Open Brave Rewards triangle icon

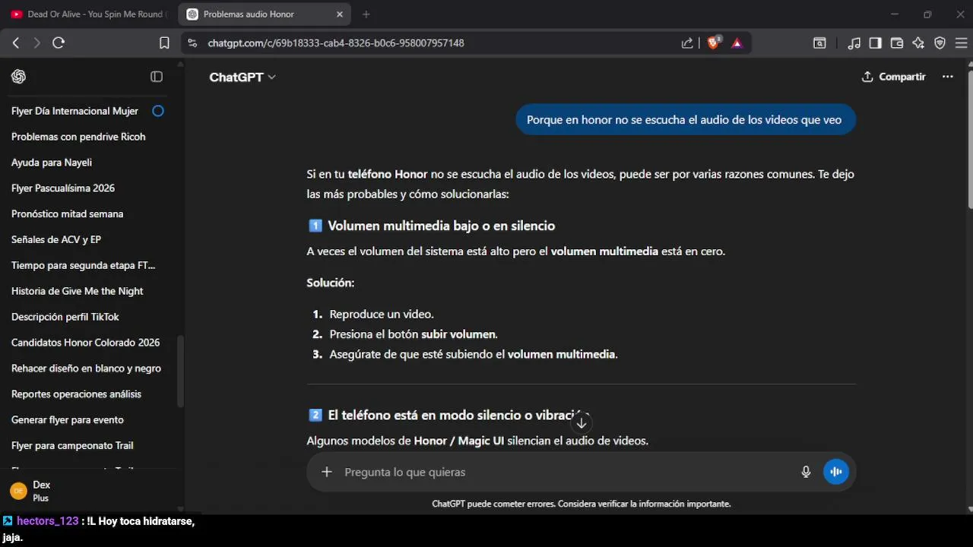click(x=737, y=43)
